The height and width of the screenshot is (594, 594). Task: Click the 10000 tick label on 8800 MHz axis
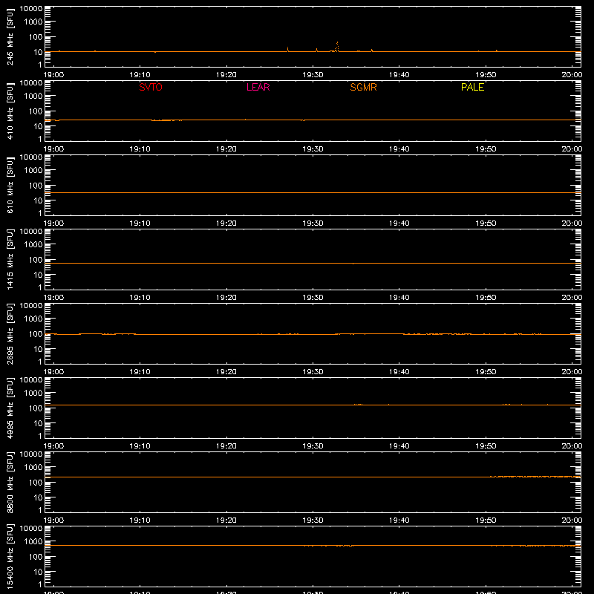coord(31,454)
